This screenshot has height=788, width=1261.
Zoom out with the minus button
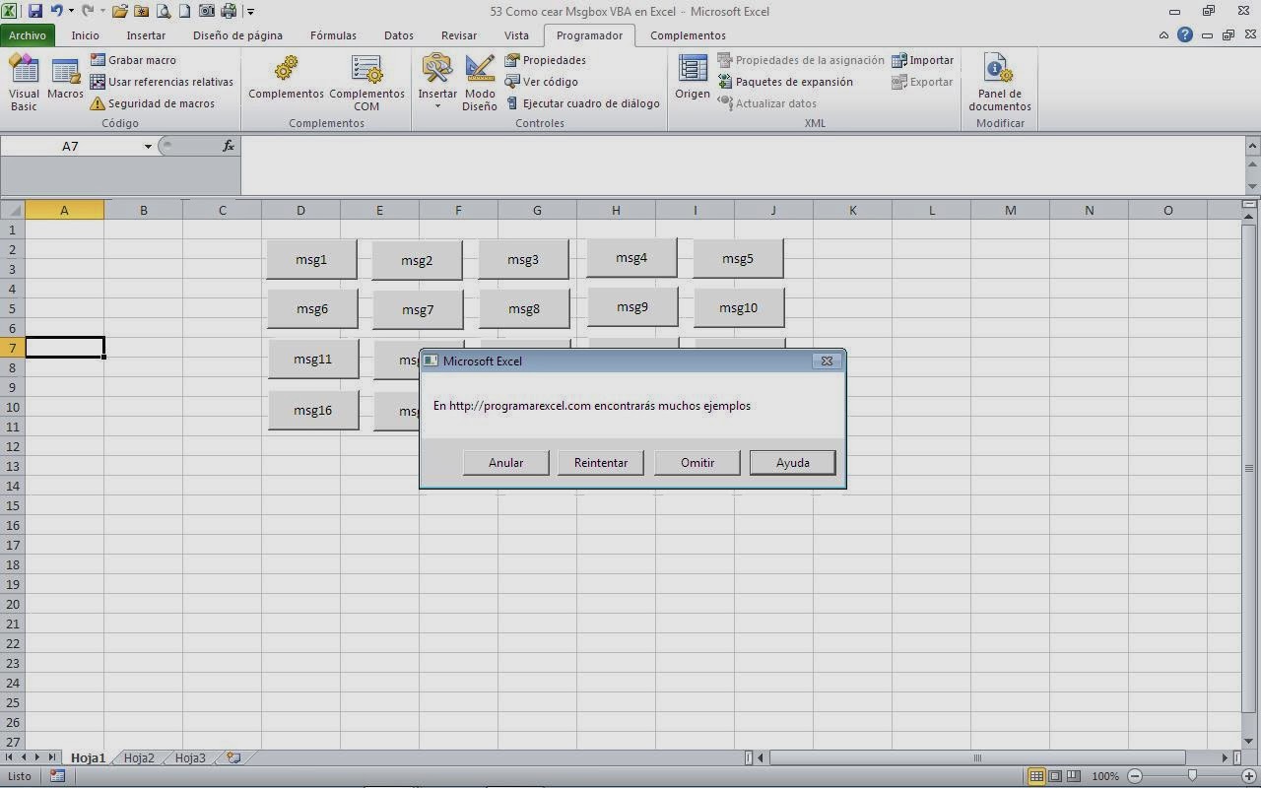pos(1135,776)
